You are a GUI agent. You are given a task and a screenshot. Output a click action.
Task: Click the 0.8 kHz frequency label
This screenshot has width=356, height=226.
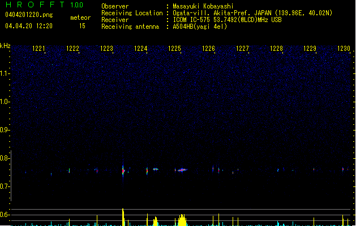[5, 158]
